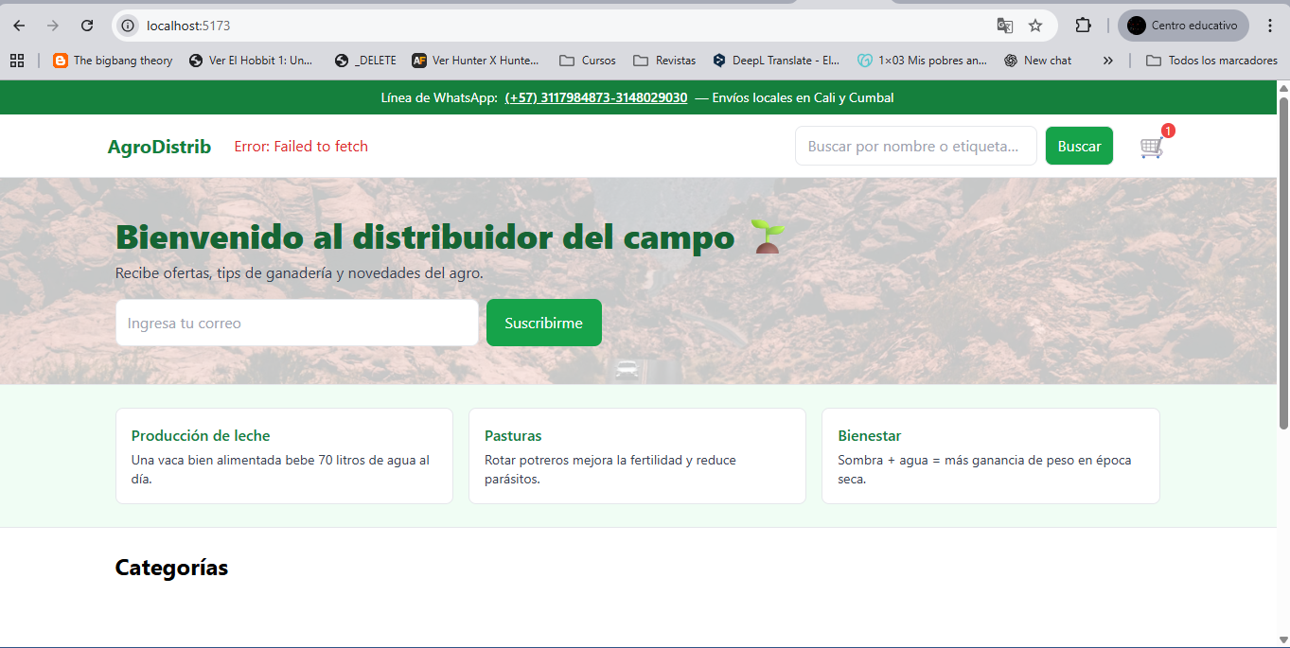Screen dimensions: 1290x648
Task: Open the Cursos bookmark folder
Action: pos(588,61)
